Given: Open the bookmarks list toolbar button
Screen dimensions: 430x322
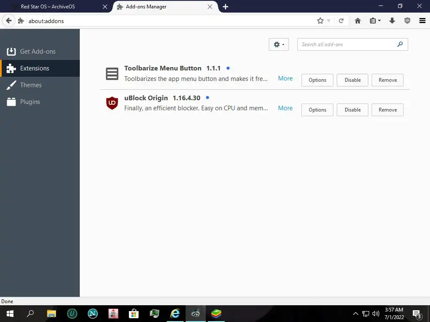Looking at the screenshot, I should point(375,21).
